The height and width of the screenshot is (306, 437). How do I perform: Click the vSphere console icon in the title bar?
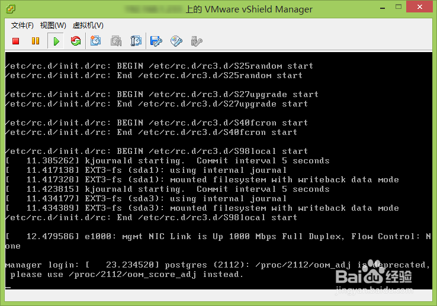click(11, 9)
